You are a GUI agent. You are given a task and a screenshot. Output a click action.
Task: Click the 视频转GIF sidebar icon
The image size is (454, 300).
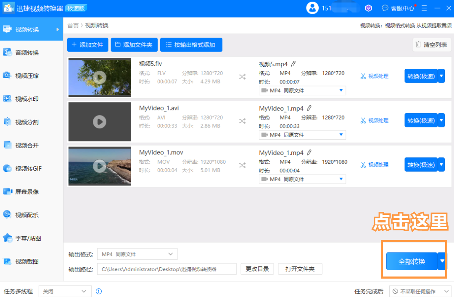pos(7,168)
